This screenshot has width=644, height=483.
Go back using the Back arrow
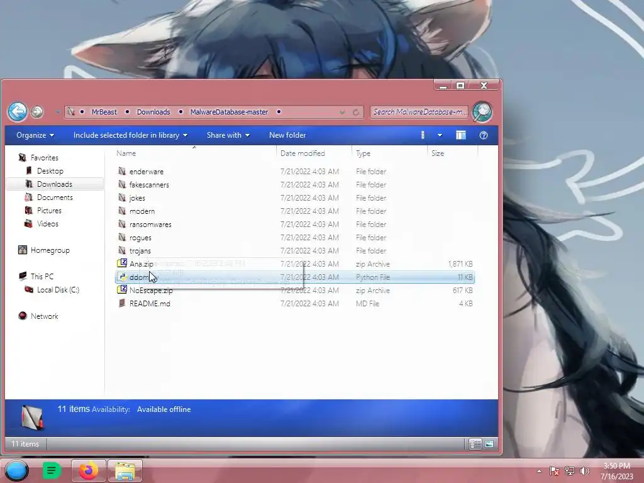tap(17, 112)
